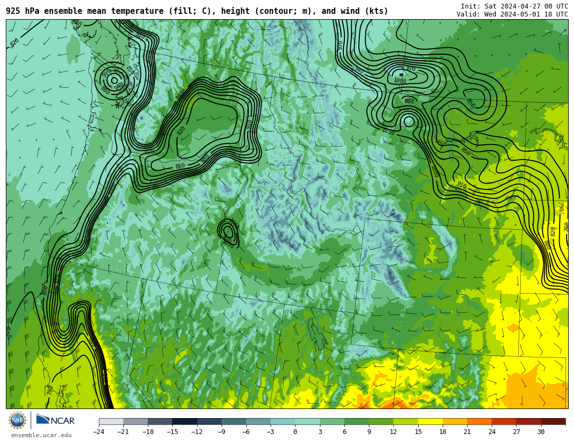Click the −15 colorbar tick label

[x=172, y=432]
